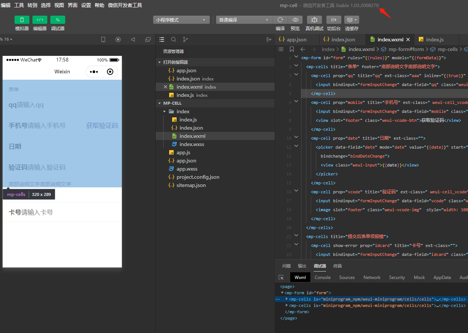Click the navigate back arrow icon
Image resolution: width=468 pixels, height=333 pixels.
pyautogui.click(x=303, y=49)
